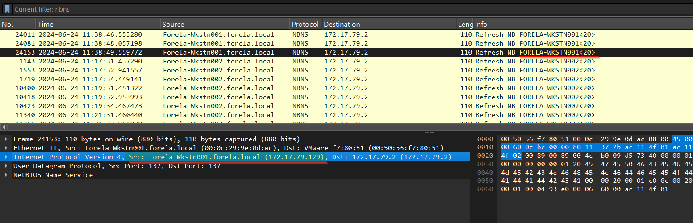Expand the Frame 24153 tree node
The image size is (693, 223).
(x=6, y=139)
